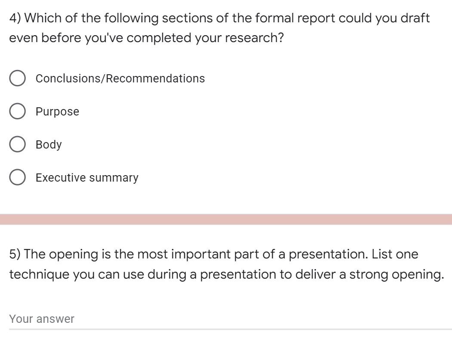Click the number 4) question marker
Screen dimensions: 452x340
click(x=15, y=18)
